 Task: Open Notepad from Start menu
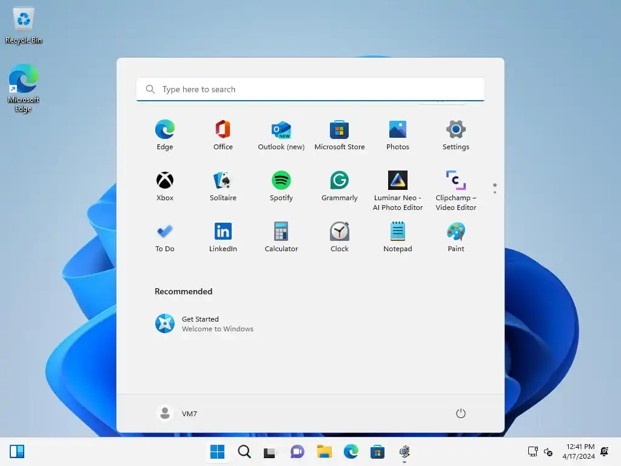coord(398,237)
